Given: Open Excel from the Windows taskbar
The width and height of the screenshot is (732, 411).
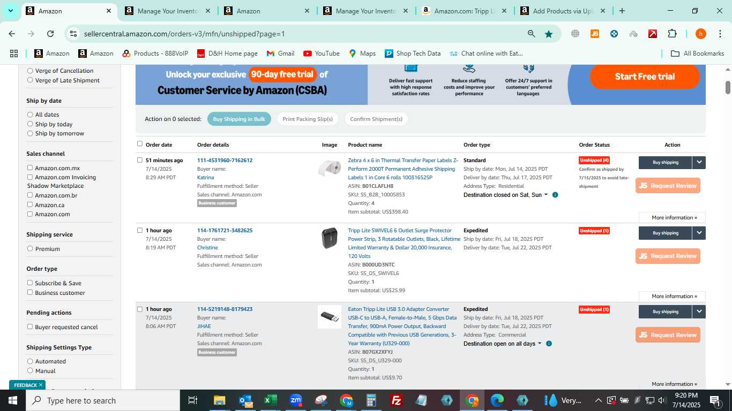Looking at the screenshot, I should coord(270,400).
